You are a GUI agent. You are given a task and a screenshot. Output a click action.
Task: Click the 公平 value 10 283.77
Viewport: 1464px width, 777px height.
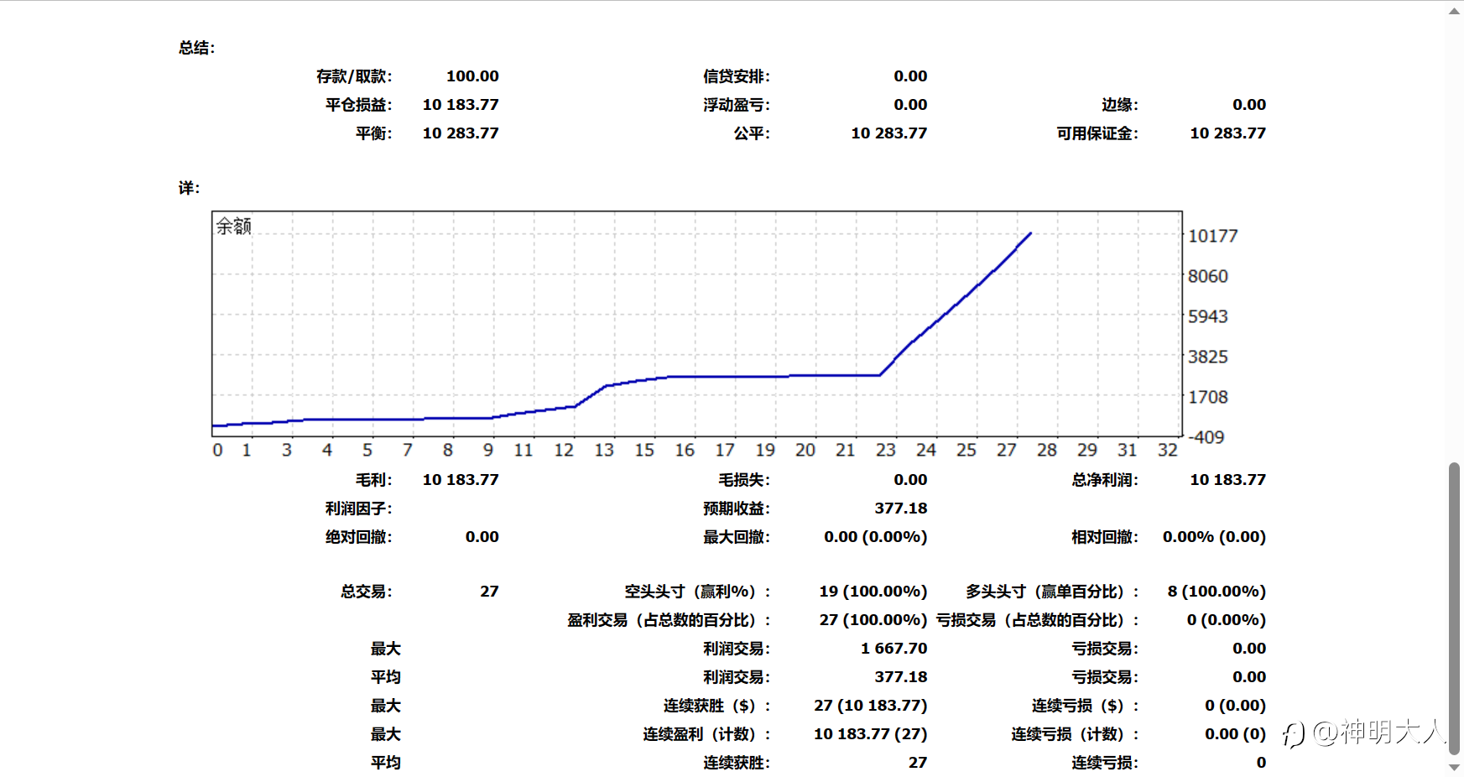tap(889, 133)
